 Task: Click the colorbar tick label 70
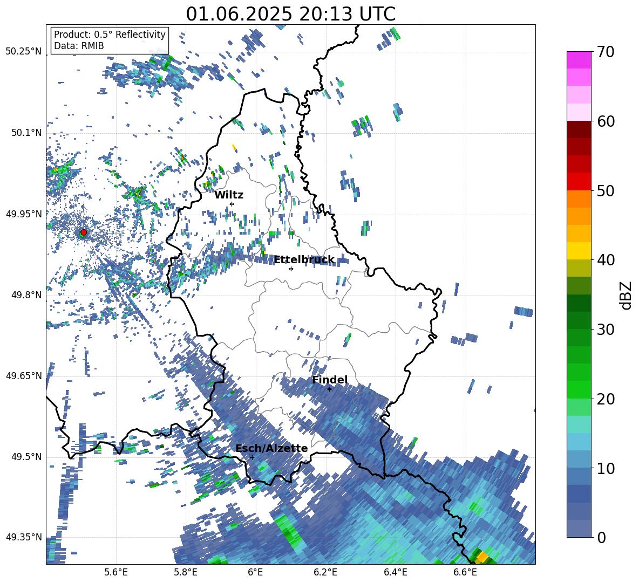(606, 52)
